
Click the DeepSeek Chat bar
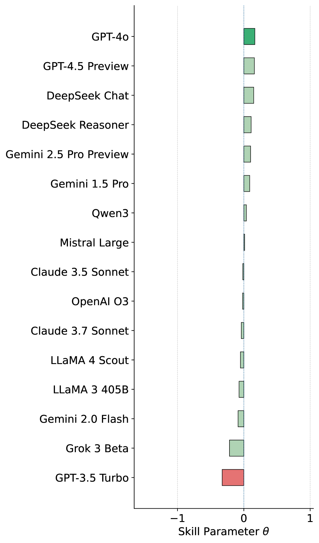(x=249, y=96)
